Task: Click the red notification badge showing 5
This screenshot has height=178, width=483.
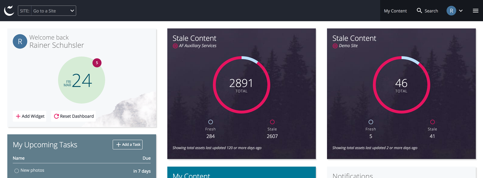Action: (97, 63)
